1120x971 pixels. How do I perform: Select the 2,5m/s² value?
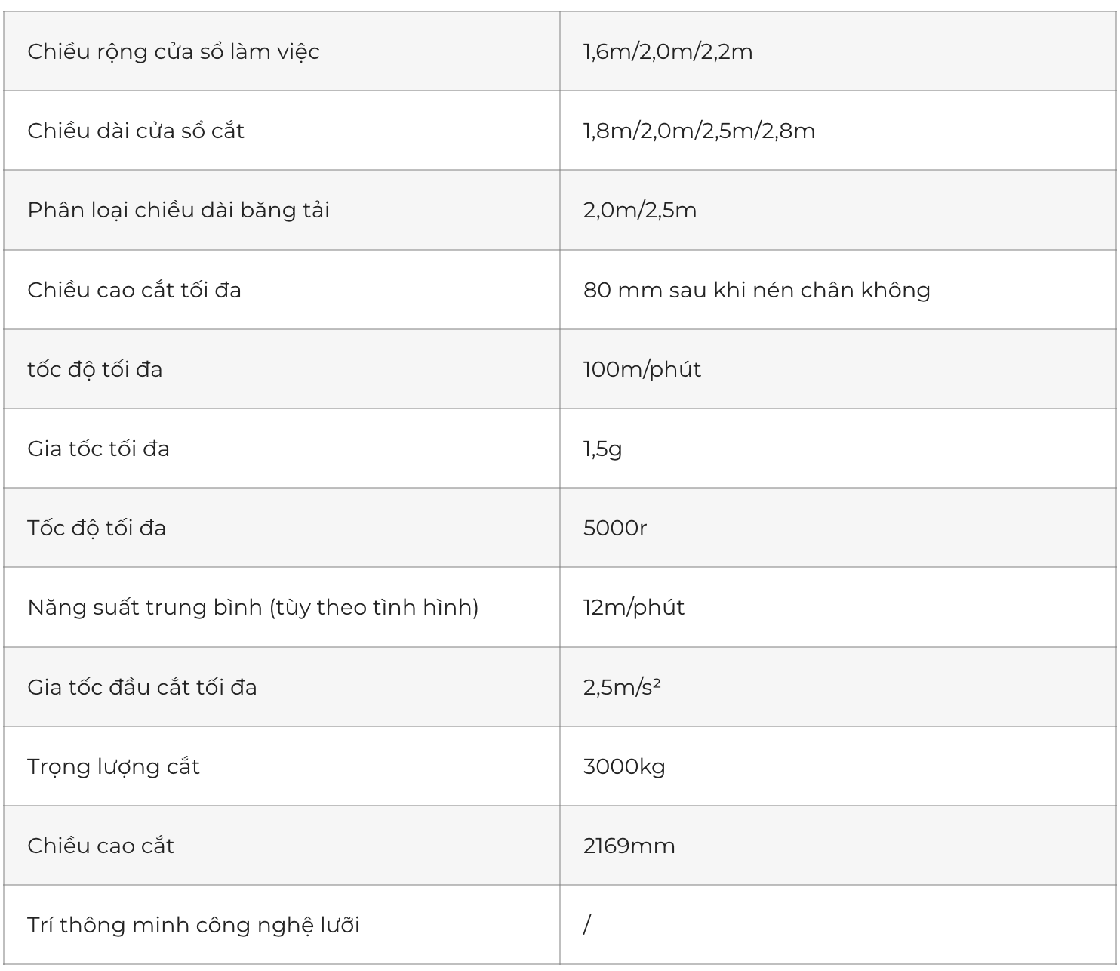pyautogui.click(x=622, y=687)
